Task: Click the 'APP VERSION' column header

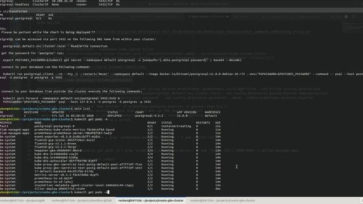Action: [x=187, y=112]
